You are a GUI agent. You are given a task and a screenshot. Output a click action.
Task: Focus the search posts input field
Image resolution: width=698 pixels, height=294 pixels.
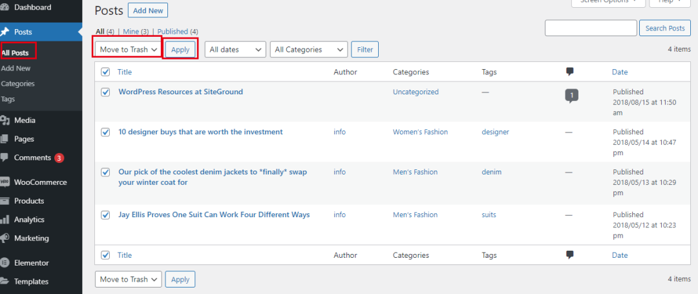591,28
